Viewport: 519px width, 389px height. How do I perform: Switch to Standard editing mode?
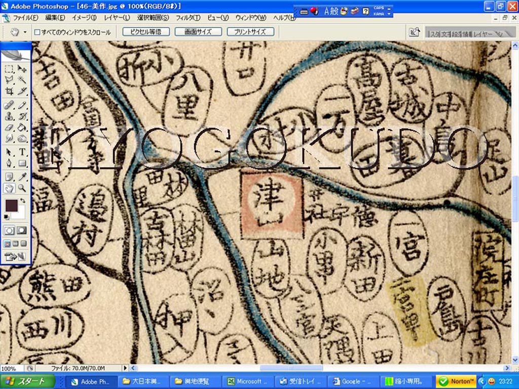tap(9, 230)
